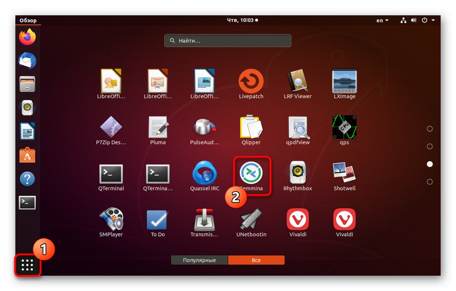Select the Все tab
The height and width of the screenshot is (291, 456).
click(256, 260)
